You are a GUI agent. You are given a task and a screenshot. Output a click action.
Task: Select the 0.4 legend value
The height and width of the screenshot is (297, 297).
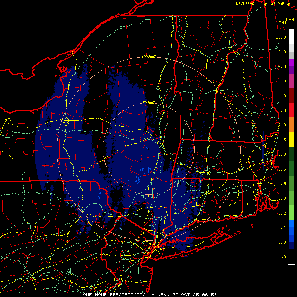[282, 183]
